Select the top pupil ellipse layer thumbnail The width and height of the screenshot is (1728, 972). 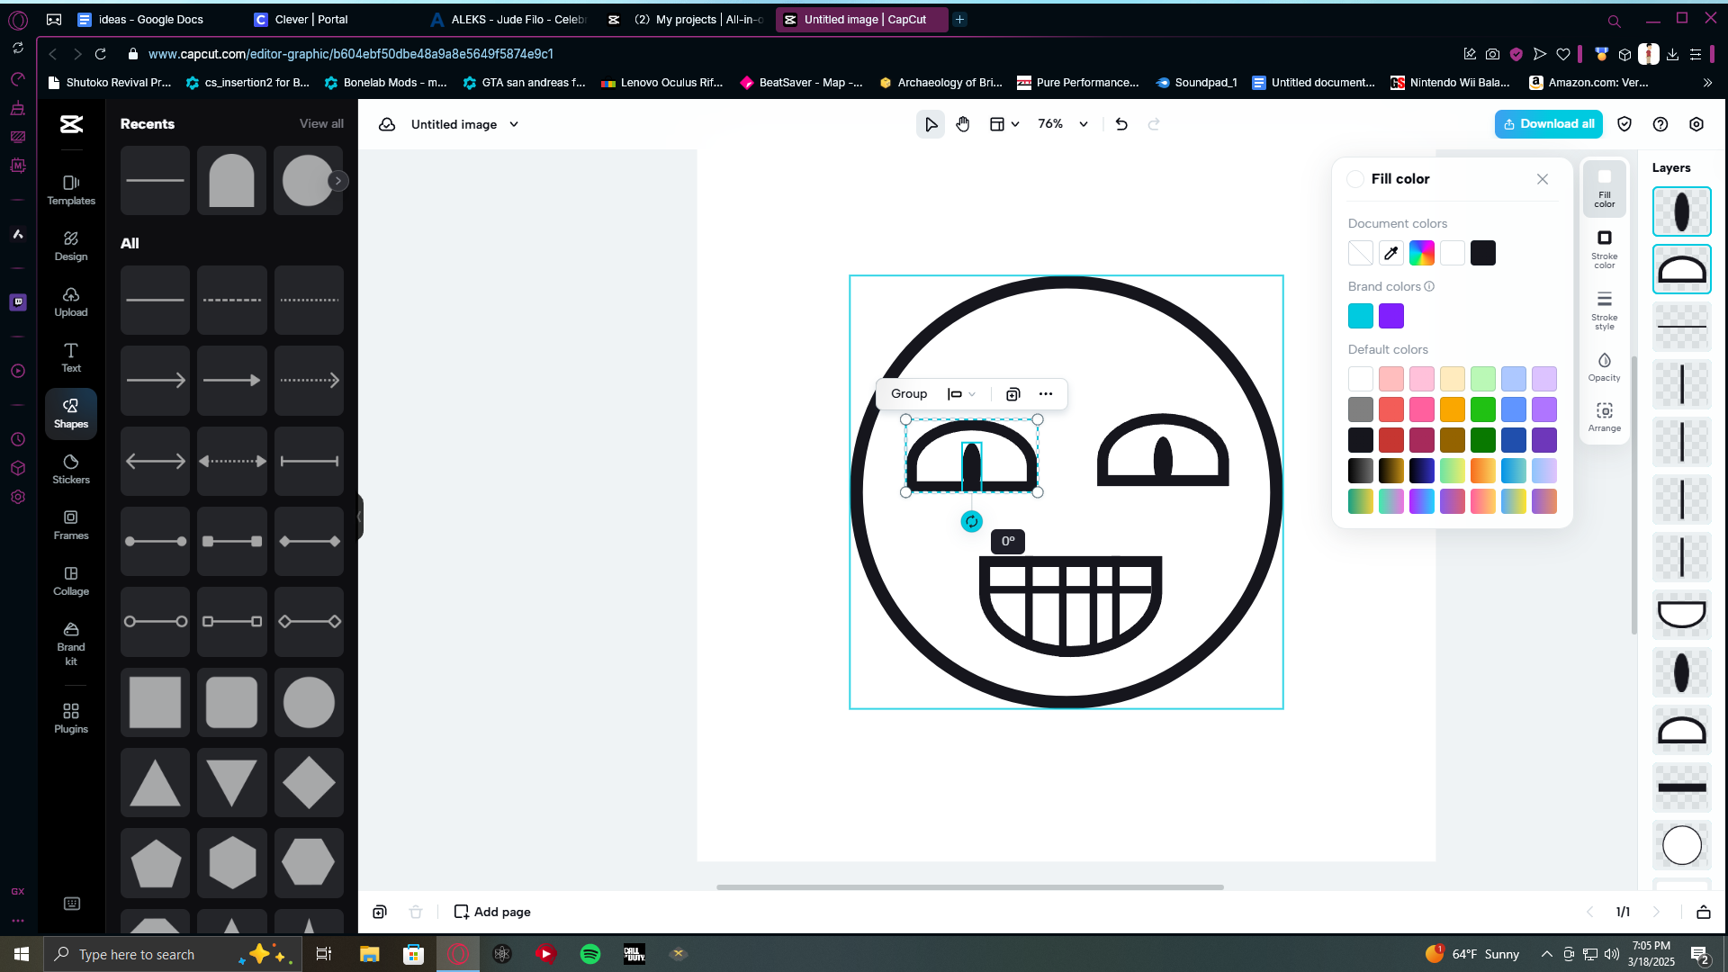tap(1681, 211)
